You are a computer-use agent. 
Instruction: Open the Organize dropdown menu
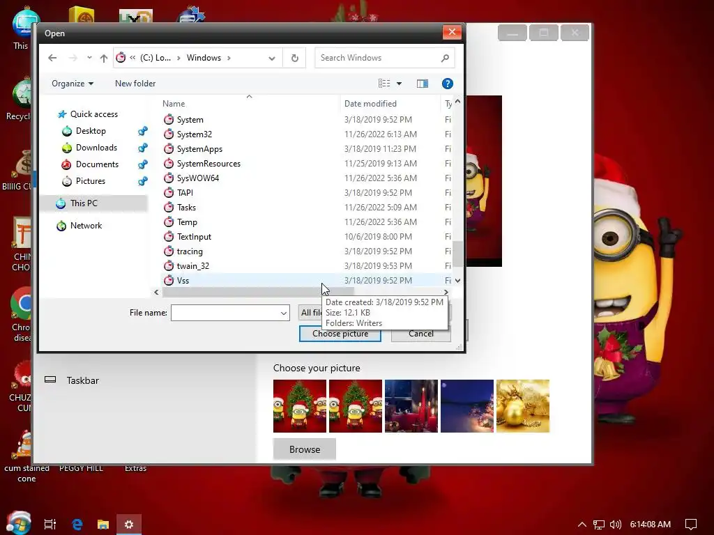73,84
